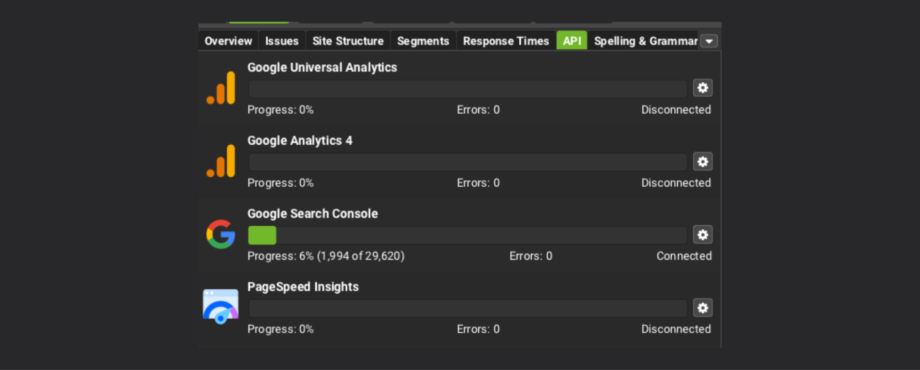920x370 pixels.
Task: Click the 'Google Analytics 4' heading
Action: (300, 141)
